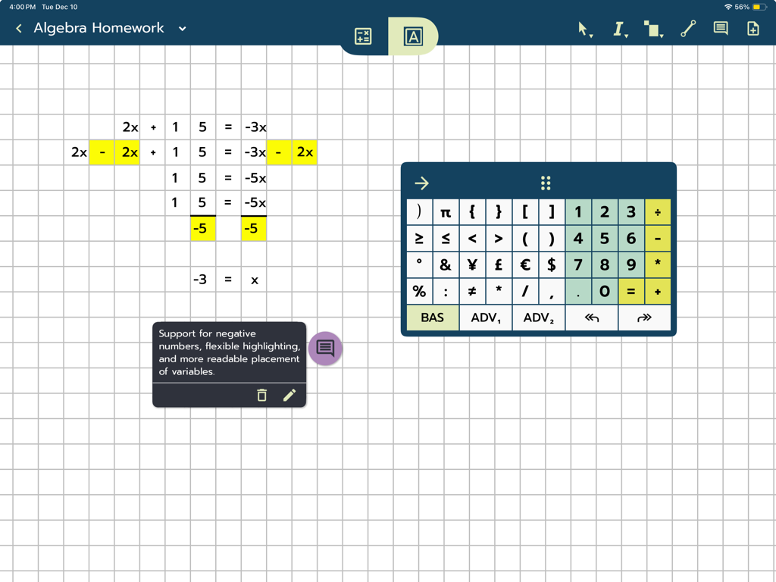776x582 pixels.
Task: Select the arrow selection tool
Action: pyautogui.click(x=582, y=29)
